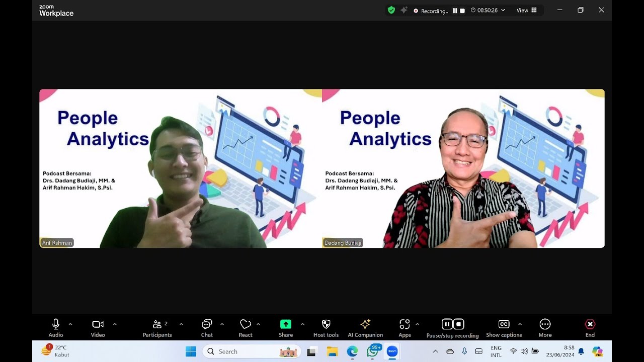Pause recording from the top bar

tap(455, 11)
